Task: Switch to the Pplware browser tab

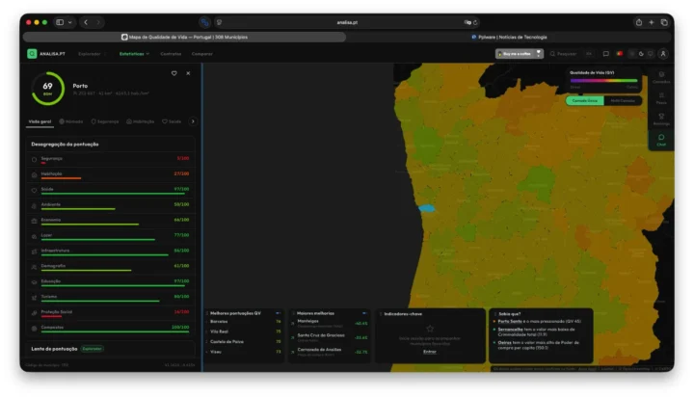Action: [509, 38]
